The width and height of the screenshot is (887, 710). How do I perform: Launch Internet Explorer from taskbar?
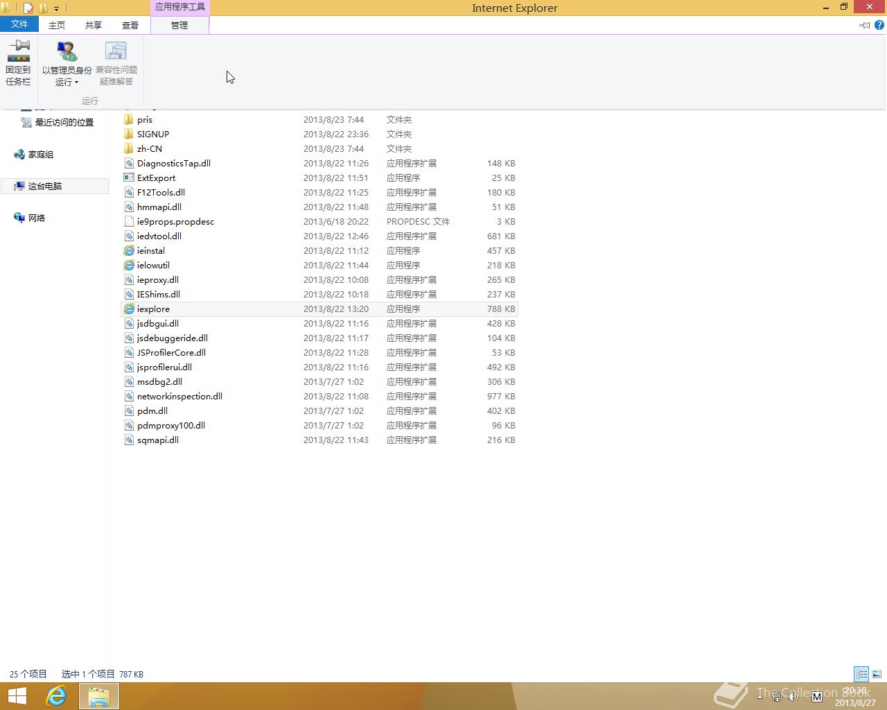click(x=56, y=696)
